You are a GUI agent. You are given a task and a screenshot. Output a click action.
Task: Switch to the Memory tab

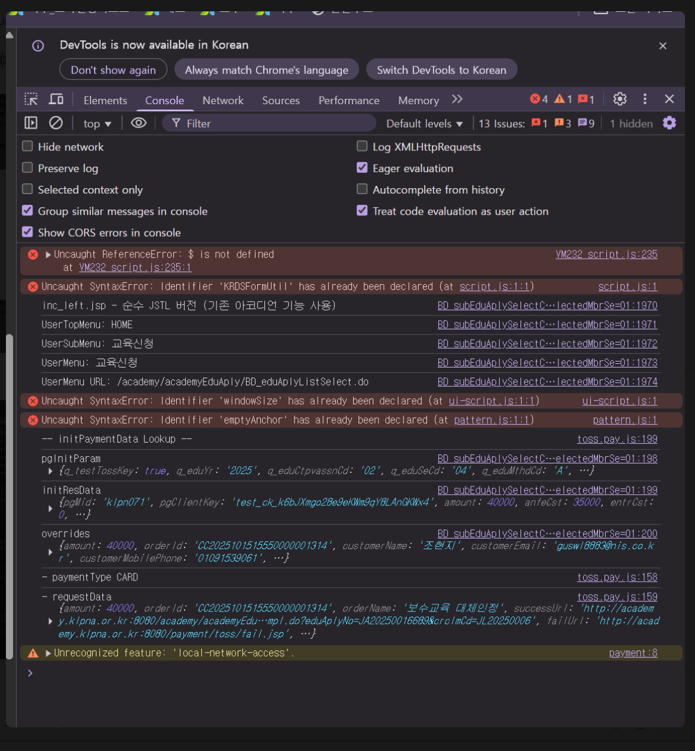pyautogui.click(x=418, y=101)
